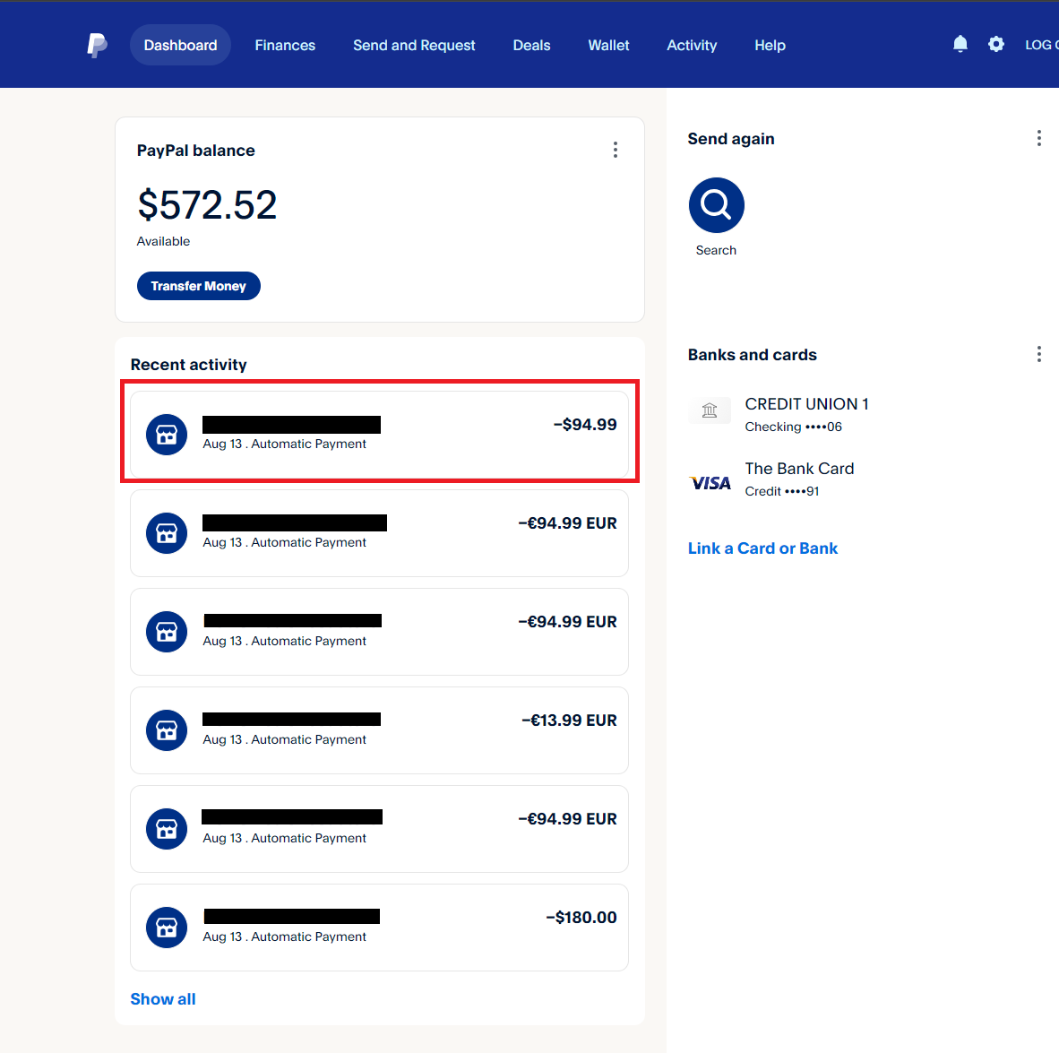Click the Credit ••••91 card detail
The image size is (1059, 1053).
tap(782, 492)
